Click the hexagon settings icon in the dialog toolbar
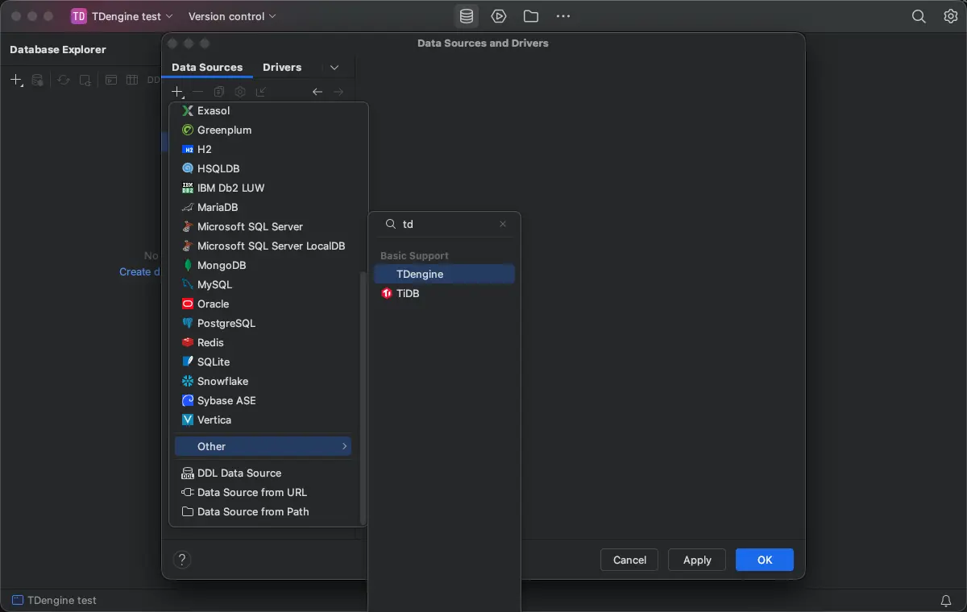Image resolution: width=967 pixels, height=612 pixels. (x=240, y=92)
